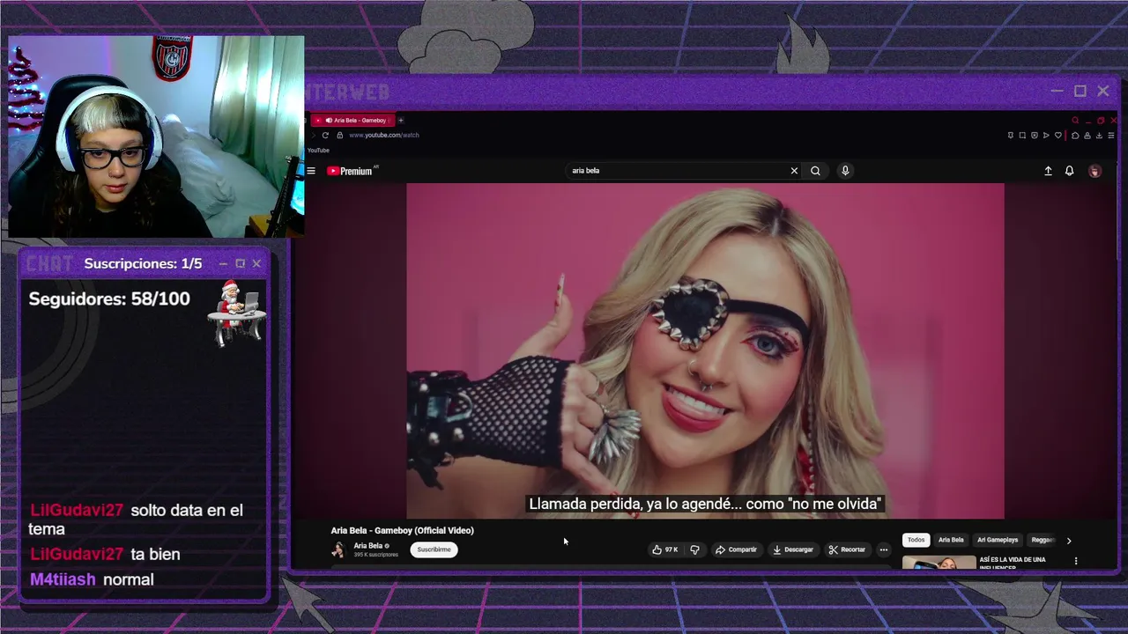Viewport: 1128px width, 634px height.
Task: Click chat username 'M4tiiash'
Action: [63, 579]
